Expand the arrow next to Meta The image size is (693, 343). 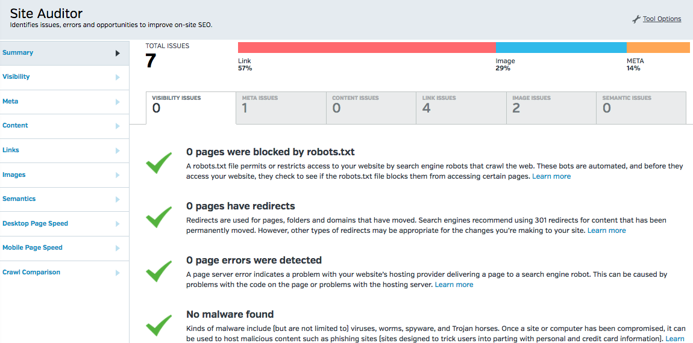(x=118, y=102)
